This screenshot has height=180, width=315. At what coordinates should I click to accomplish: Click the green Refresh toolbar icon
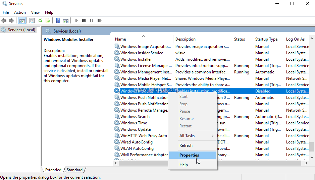[40, 20]
